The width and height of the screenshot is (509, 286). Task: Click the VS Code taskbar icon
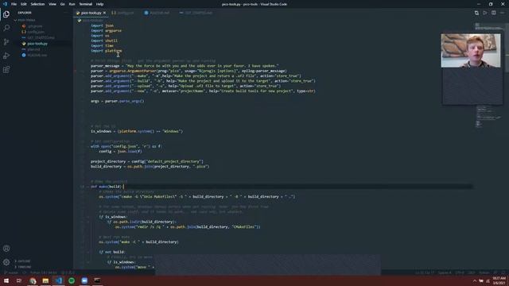[x=58, y=280]
